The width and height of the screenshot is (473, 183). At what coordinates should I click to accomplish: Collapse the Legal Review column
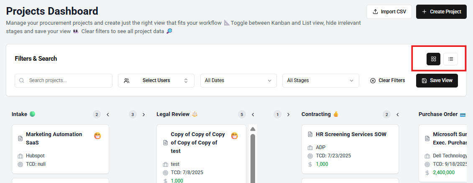tap(253, 114)
